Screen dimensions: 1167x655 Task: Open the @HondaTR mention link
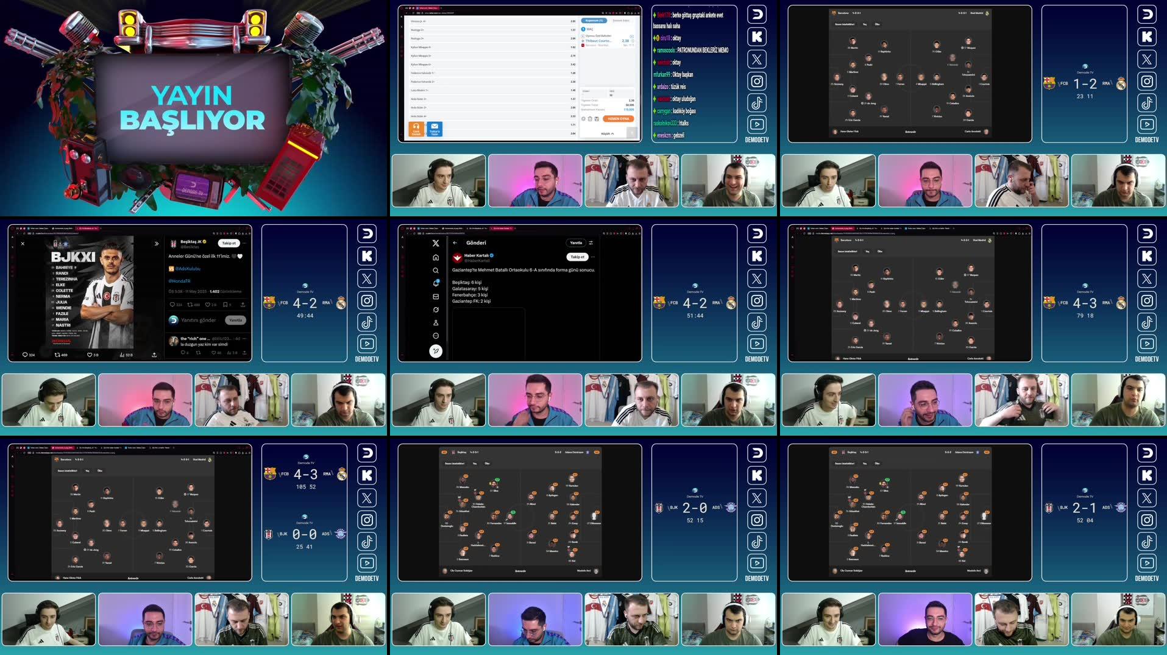[180, 281]
